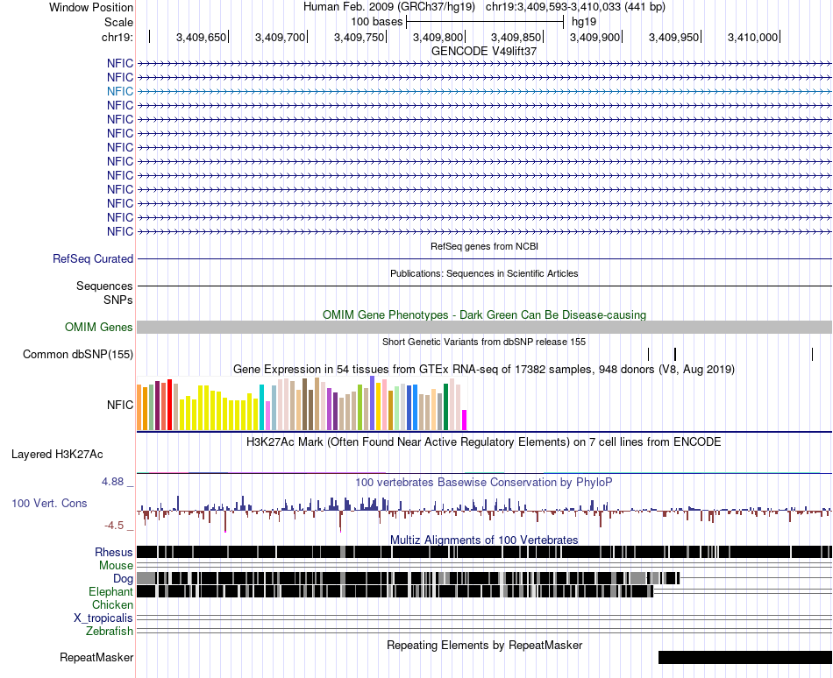Click the Elephant alignment block row
The image size is (833, 678).
point(395,591)
